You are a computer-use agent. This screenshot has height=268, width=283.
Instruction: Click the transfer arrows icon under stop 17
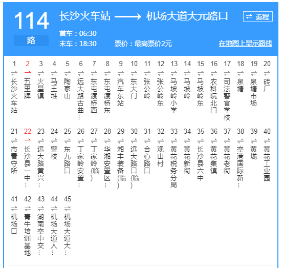(227, 73)
